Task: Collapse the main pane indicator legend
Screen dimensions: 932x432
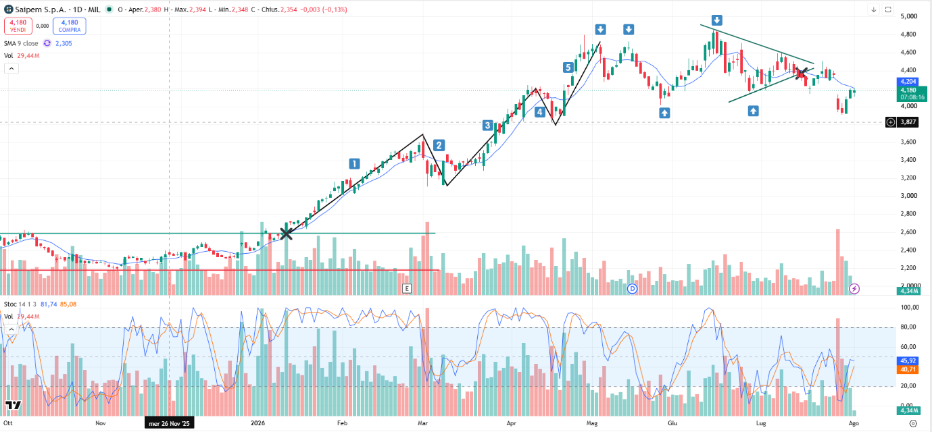Action: tap(11, 69)
